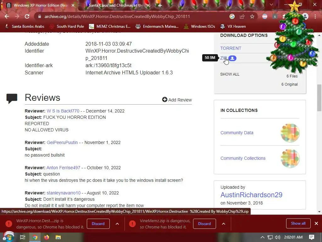Click ZIP download link
Image resolution: width=322 pixels, height=242 pixels.
[224, 58]
